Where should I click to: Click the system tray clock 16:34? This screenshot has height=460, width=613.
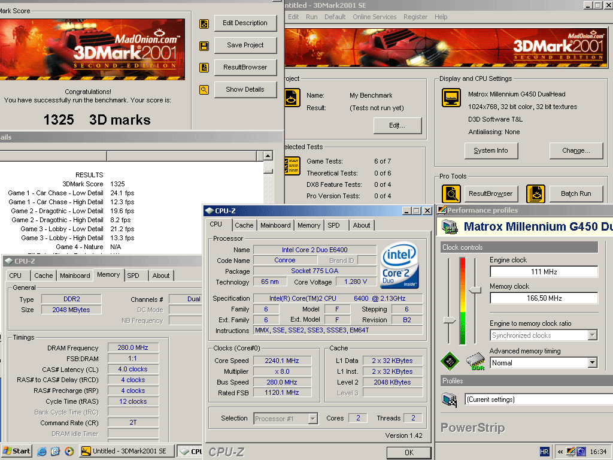pos(598,452)
